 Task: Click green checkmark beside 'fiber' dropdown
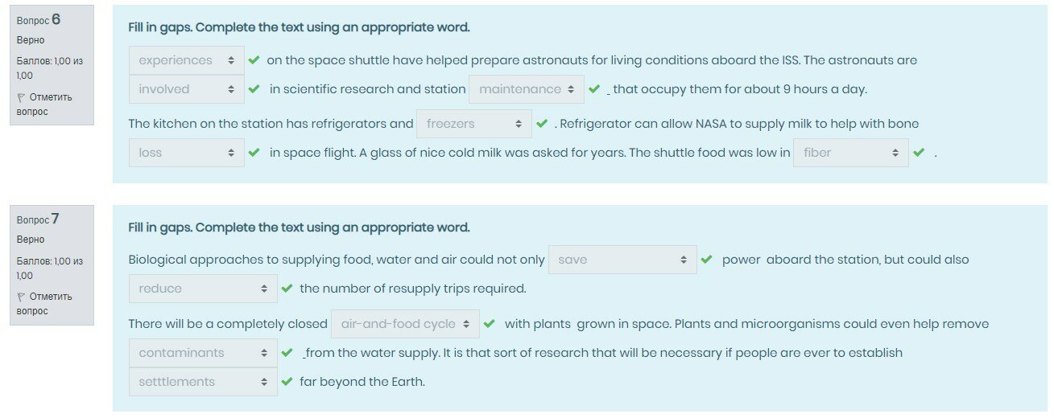pyautogui.click(x=919, y=153)
